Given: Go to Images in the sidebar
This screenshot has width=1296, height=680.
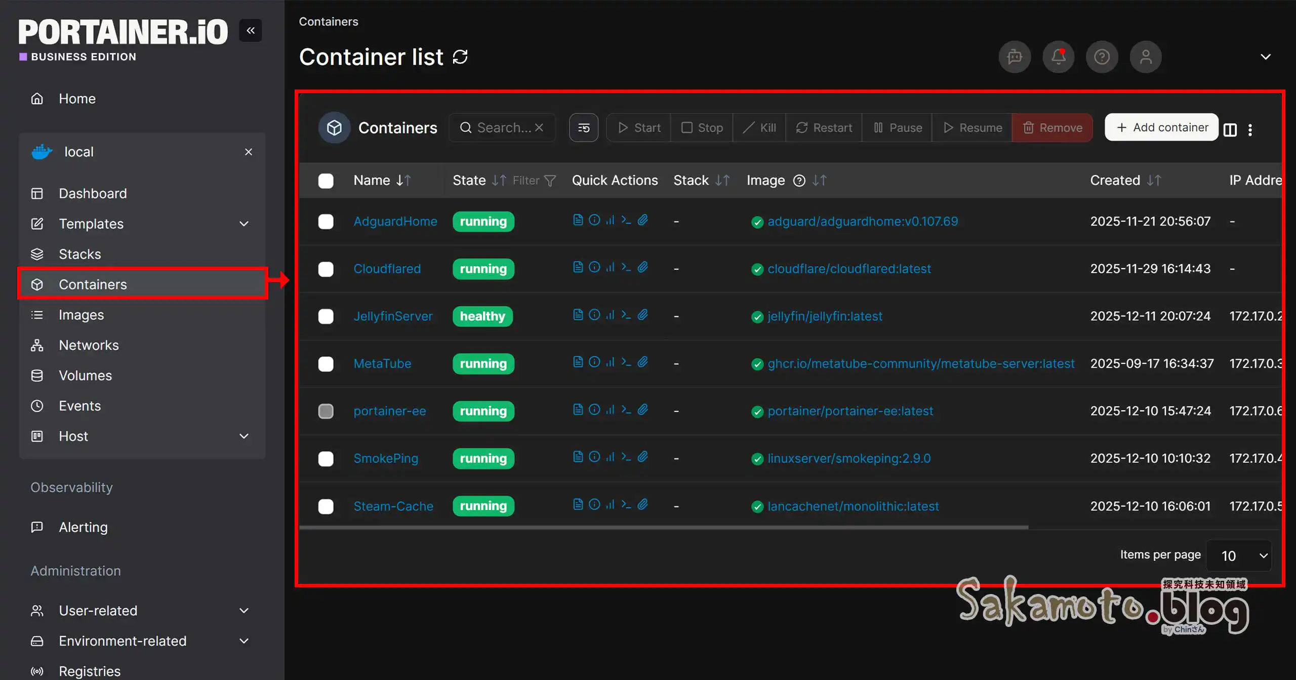Looking at the screenshot, I should coord(81,315).
